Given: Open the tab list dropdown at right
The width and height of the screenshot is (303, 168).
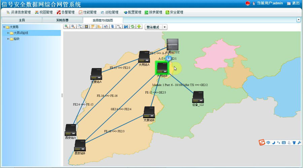Looking at the screenshot, I should pyautogui.click(x=298, y=20).
